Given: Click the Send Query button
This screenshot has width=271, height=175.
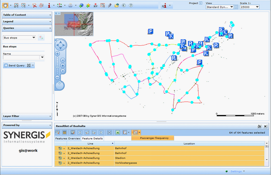Looking at the screenshot, I should pyautogui.click(x=17, y=65).
